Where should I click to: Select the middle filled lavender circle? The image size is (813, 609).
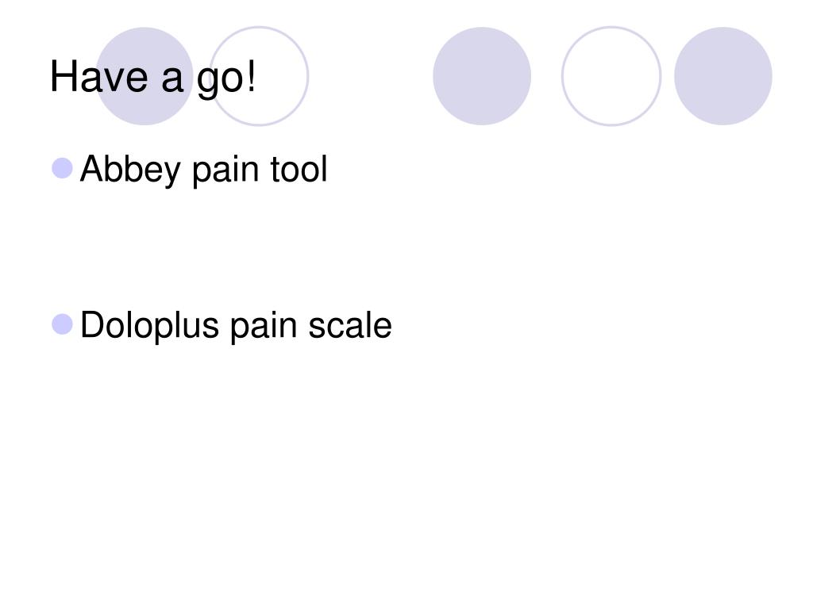click(x=482, y=76)
